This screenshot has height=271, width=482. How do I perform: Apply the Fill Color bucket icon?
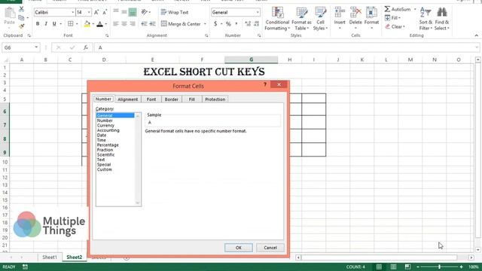pos(87,23)
